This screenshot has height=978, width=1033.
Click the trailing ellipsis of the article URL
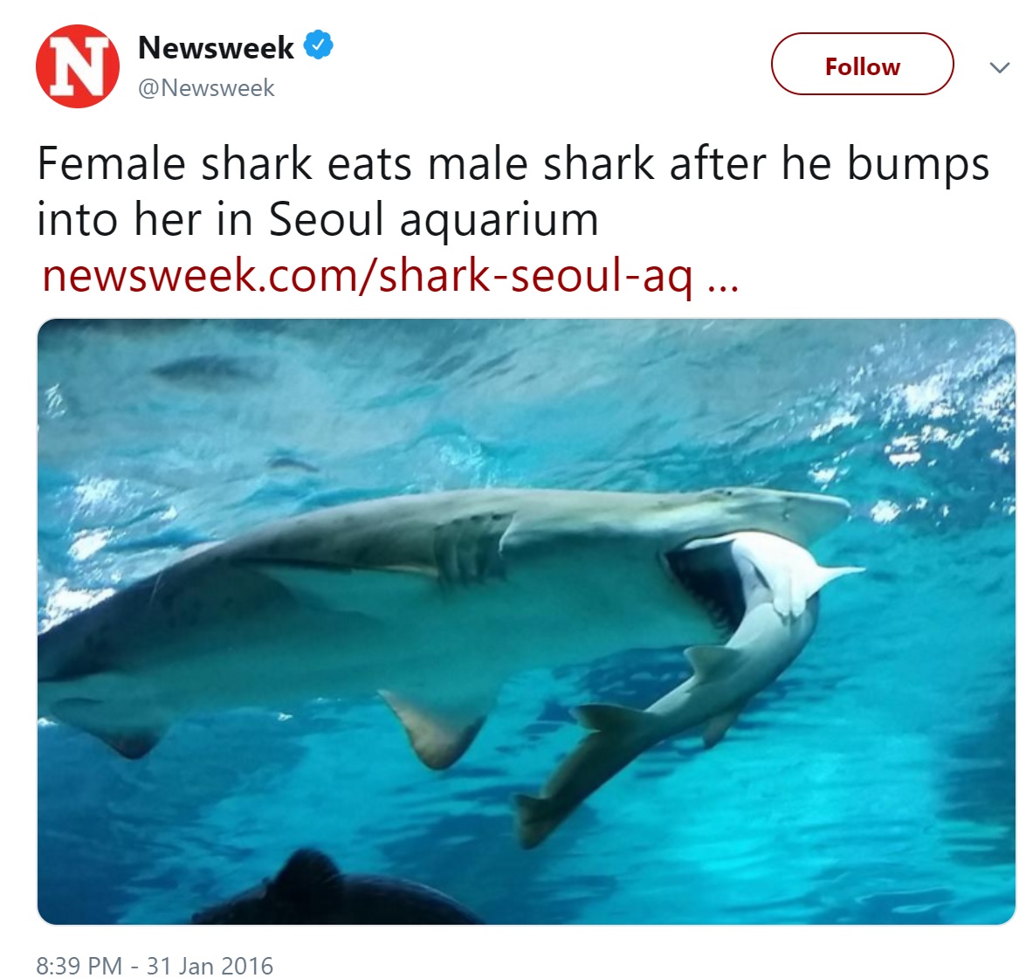723,285
